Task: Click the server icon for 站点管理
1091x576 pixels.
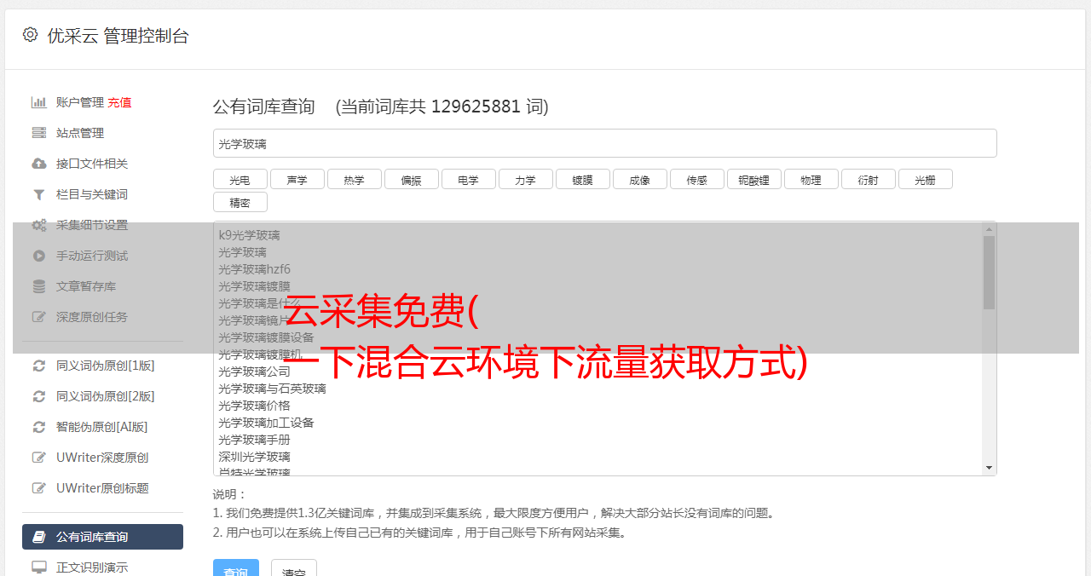Action: pyautogui.click(x=38, y=133)
